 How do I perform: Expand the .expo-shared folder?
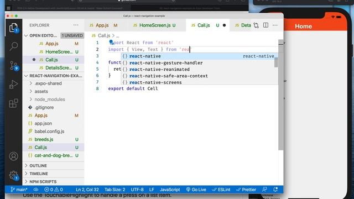[53, 83]
